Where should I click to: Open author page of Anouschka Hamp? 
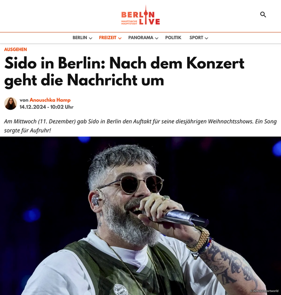tap(50, 100)
